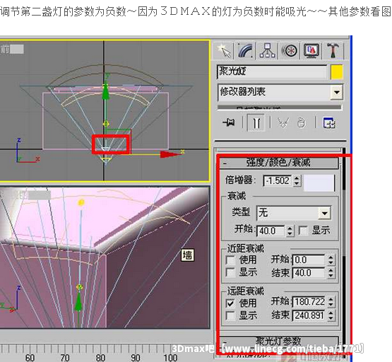The height and width of the screenshot is (362, 392).
Task: Open the Utilities hammer tab
Action: click(333, 50)
